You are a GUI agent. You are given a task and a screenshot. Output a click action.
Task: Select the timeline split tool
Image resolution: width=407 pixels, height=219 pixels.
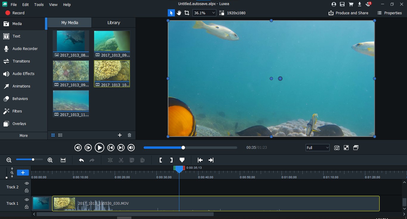[x=110, y=160]
